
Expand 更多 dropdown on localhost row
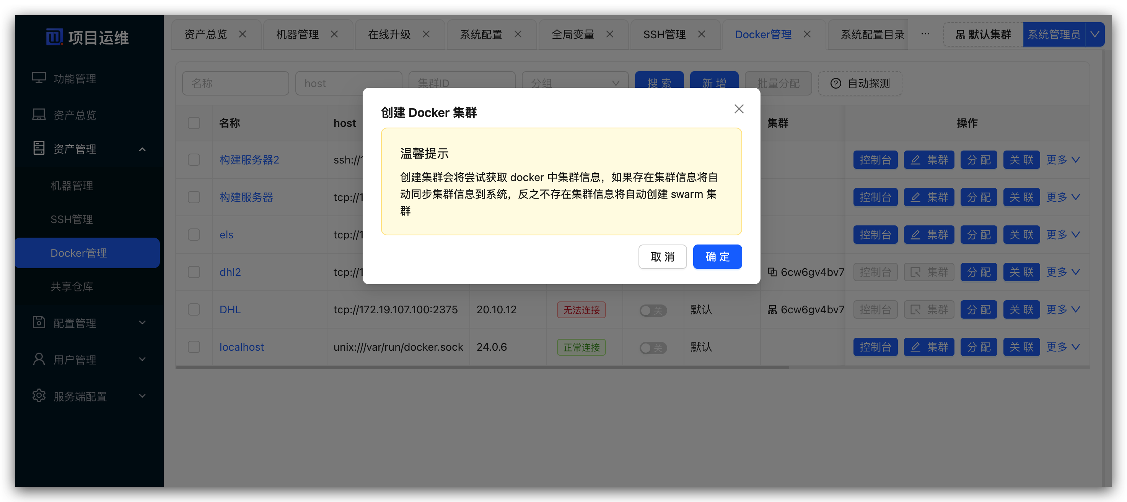coord(1063,347)
